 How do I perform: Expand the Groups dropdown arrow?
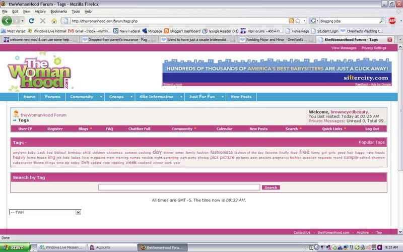coord(131,97)
